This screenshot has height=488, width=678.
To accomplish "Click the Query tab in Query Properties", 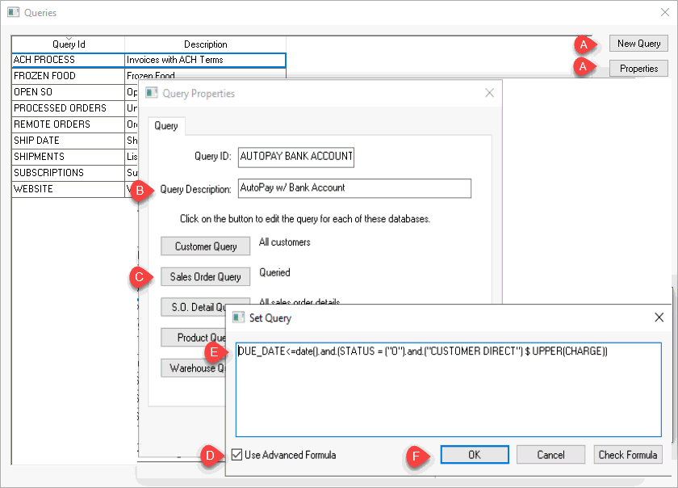I will pyautogui.click(x=166, y=126).
